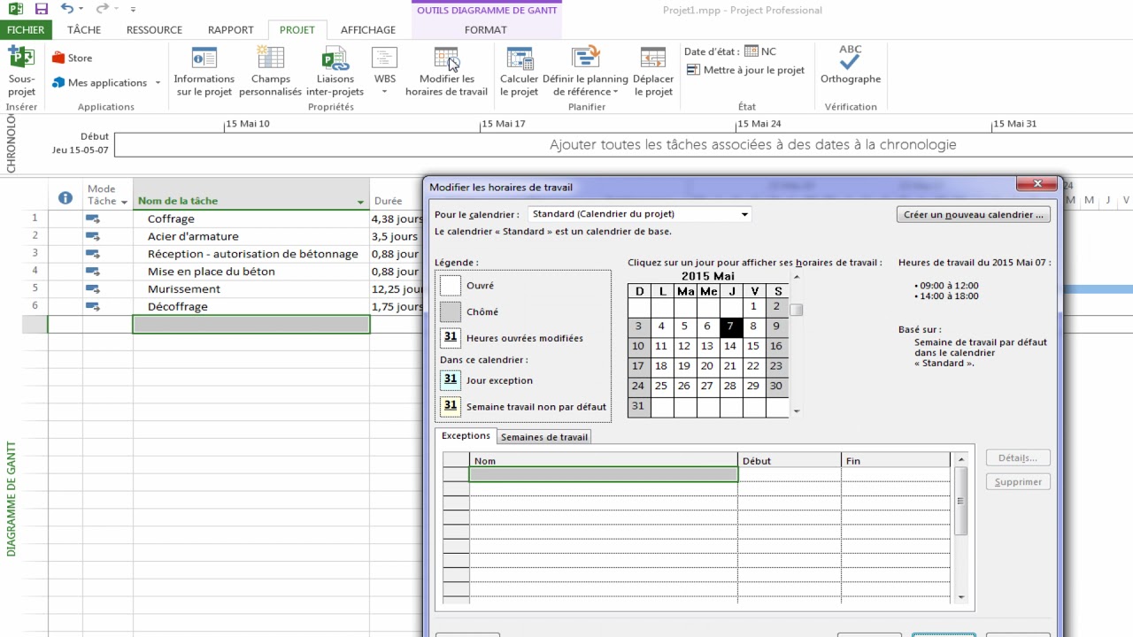Switch to the AFFICHAGE ribbon tab
The image size is (1133, 637).
(x=368, y=30)
